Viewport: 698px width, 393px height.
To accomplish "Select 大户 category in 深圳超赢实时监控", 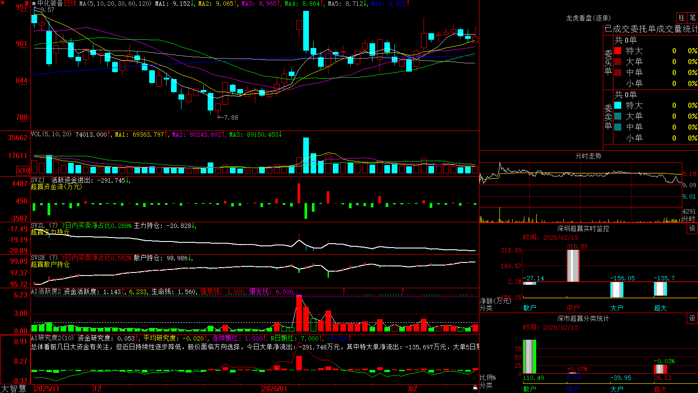I will click(617, 308).
